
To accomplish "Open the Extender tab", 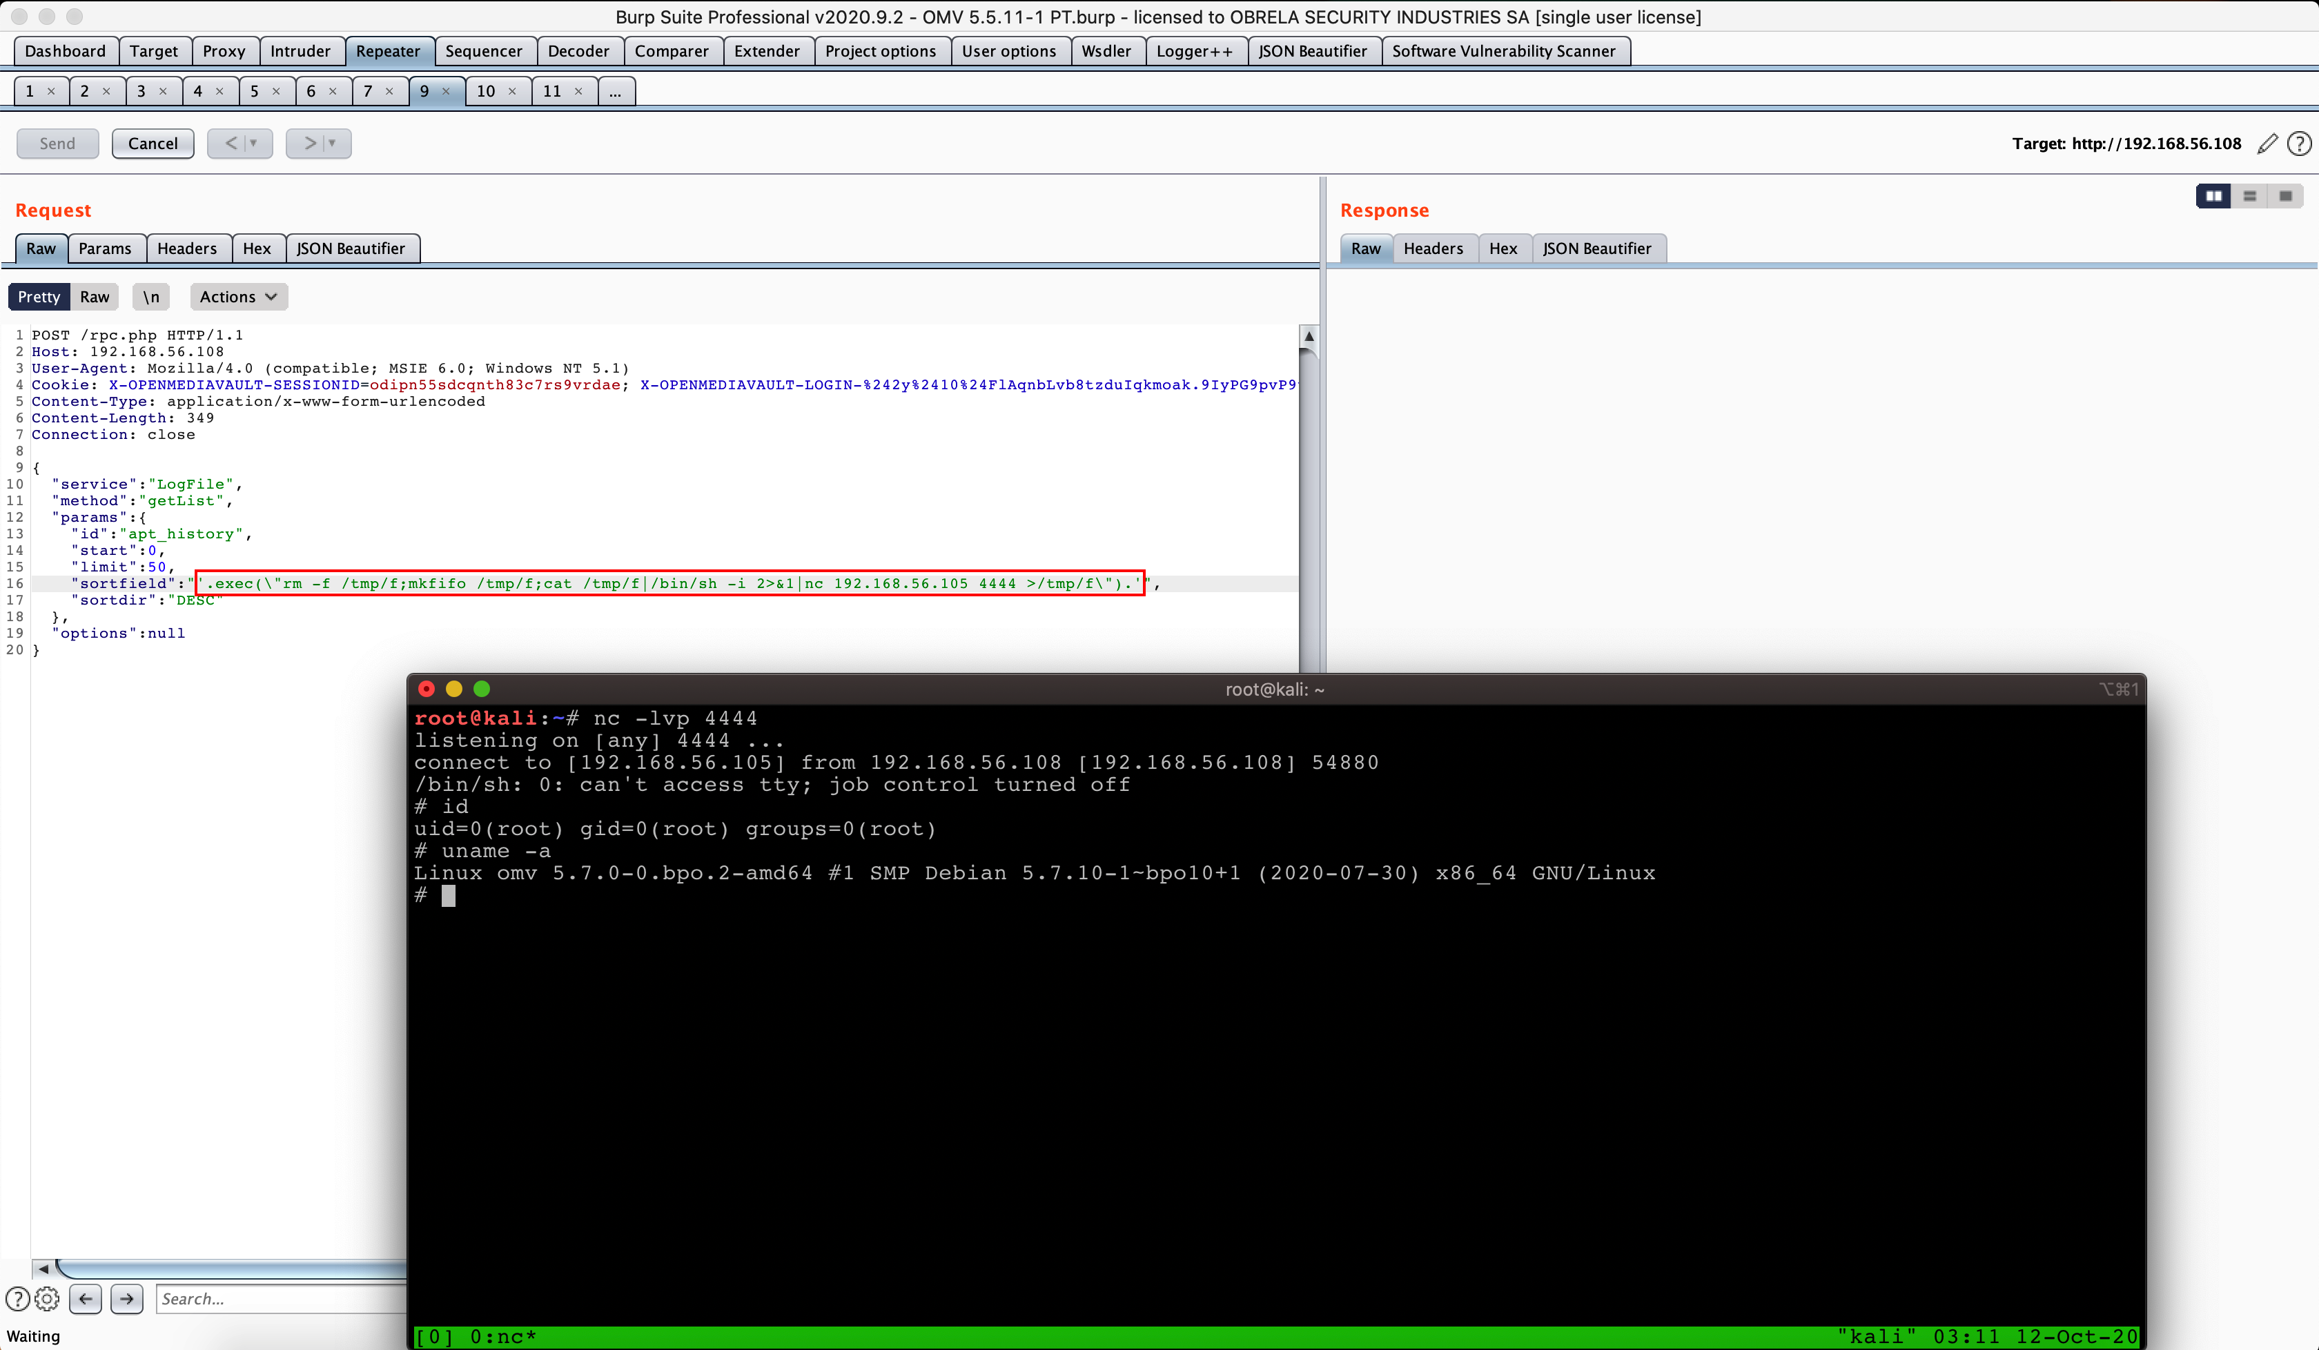I will click(x=767, y=52).
